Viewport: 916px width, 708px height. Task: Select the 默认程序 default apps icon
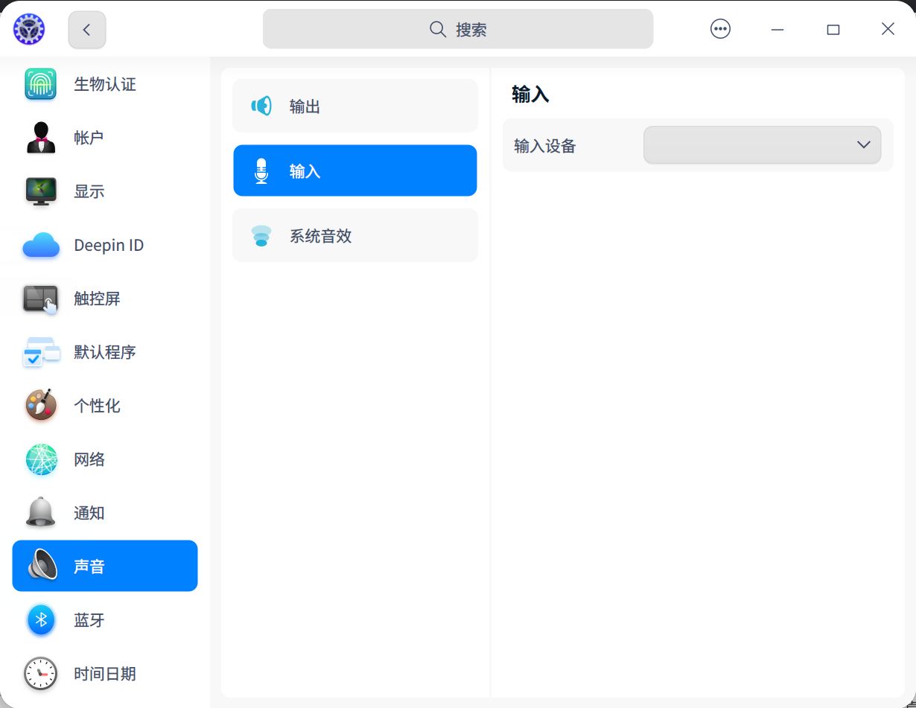[x=40, y=352]
